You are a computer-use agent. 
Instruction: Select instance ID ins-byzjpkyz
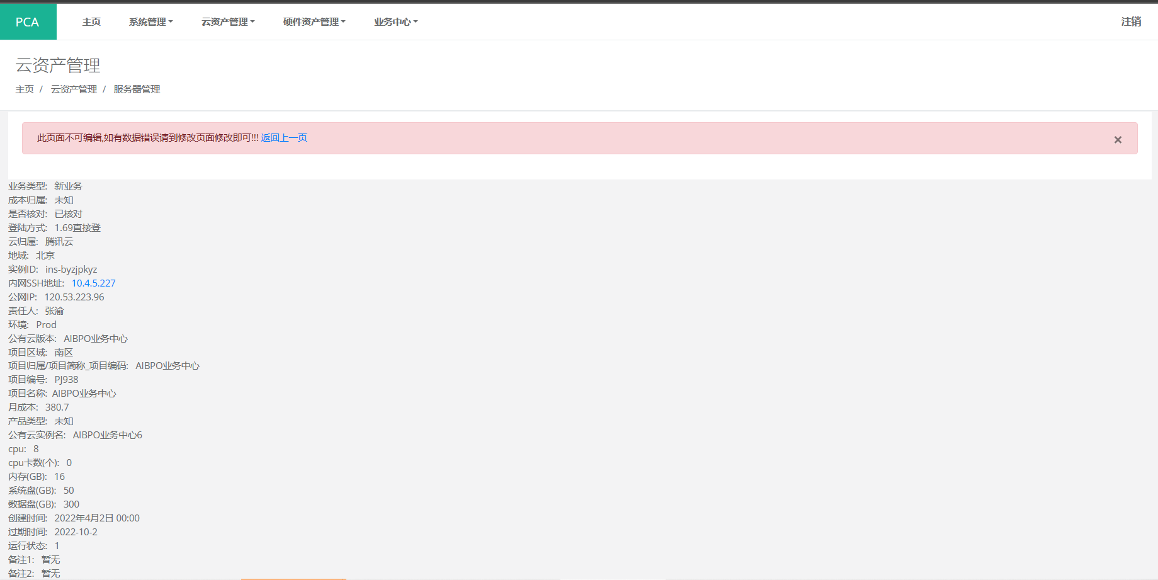[x=71, y=270]
